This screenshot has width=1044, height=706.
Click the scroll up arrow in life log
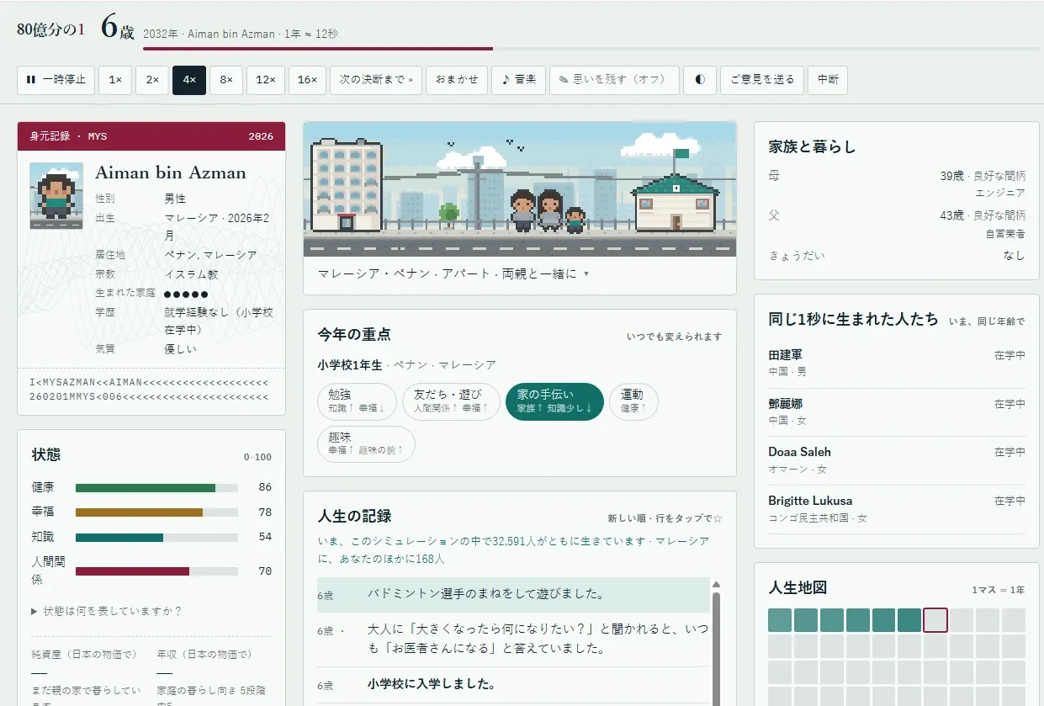point(717,584)
